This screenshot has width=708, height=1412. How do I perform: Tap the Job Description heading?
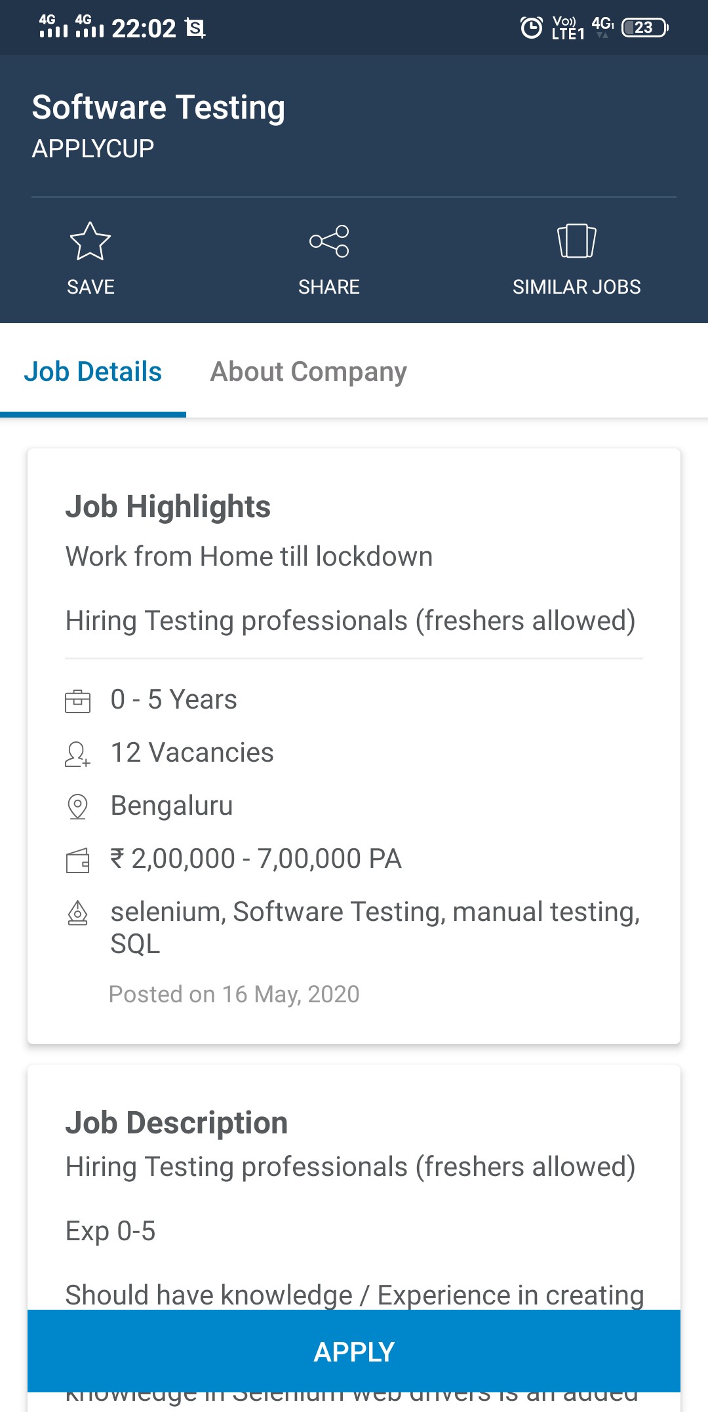(x=176, y=1123)
